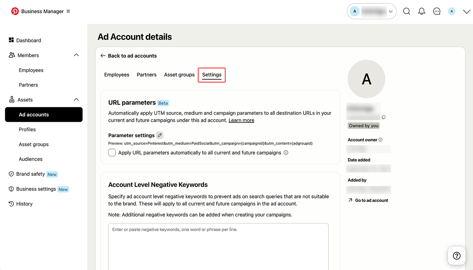Click the info icon beside Account owner
The image size is (473, 270).
click(380, 139)
